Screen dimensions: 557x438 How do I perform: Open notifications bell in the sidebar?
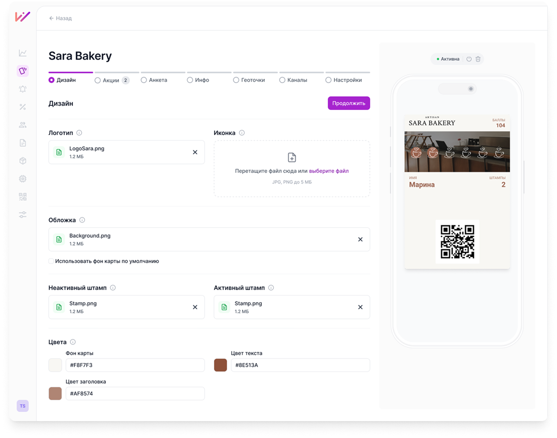click(23, 89)
